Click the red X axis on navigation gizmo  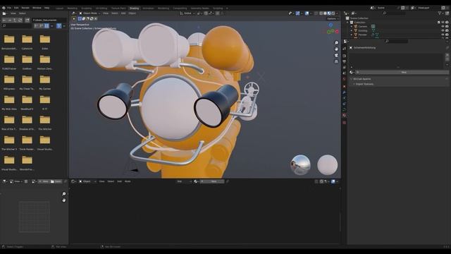pos(337,31)
